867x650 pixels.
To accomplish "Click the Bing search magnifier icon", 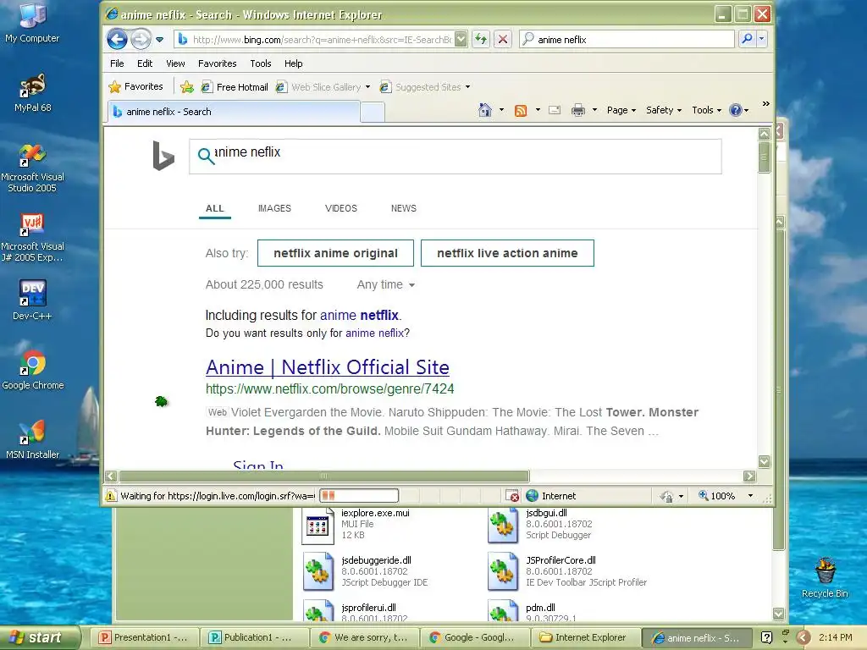I will (x=205, y=156).
